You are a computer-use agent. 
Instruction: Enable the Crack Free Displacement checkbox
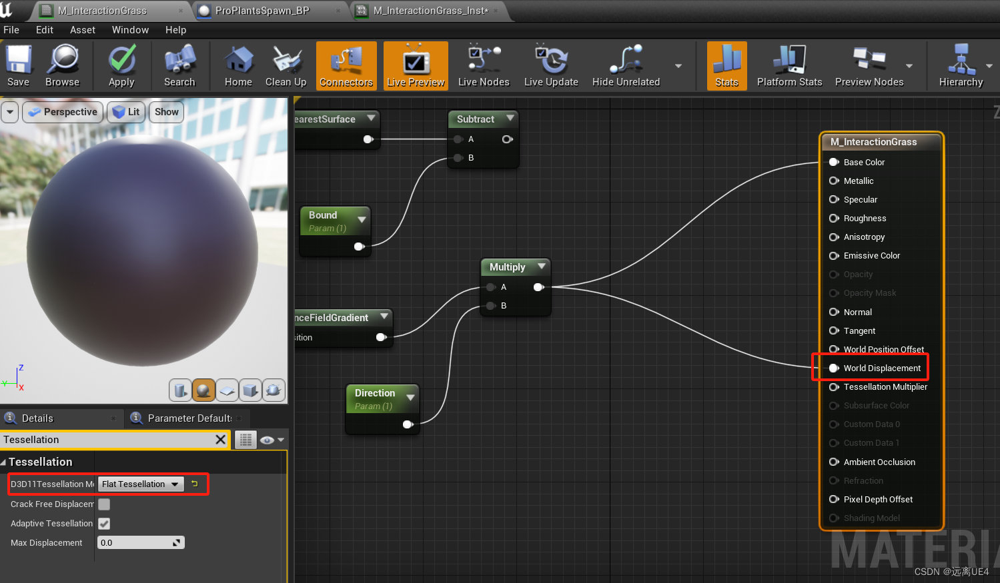point(103,504)
